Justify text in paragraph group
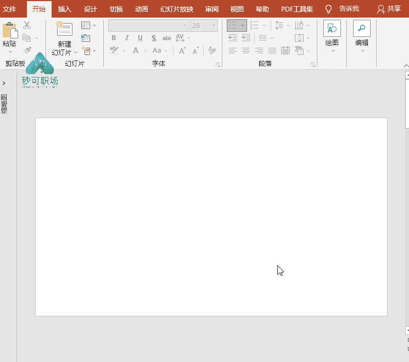This screenshot has width=409, height=362. click(x=272, y=51)
